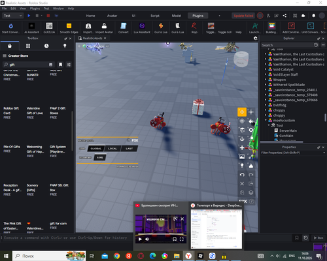The width and height of the screenshot is (327, 261).
Task: Open the viewport settings gear icon
Action: coord(256,38)
